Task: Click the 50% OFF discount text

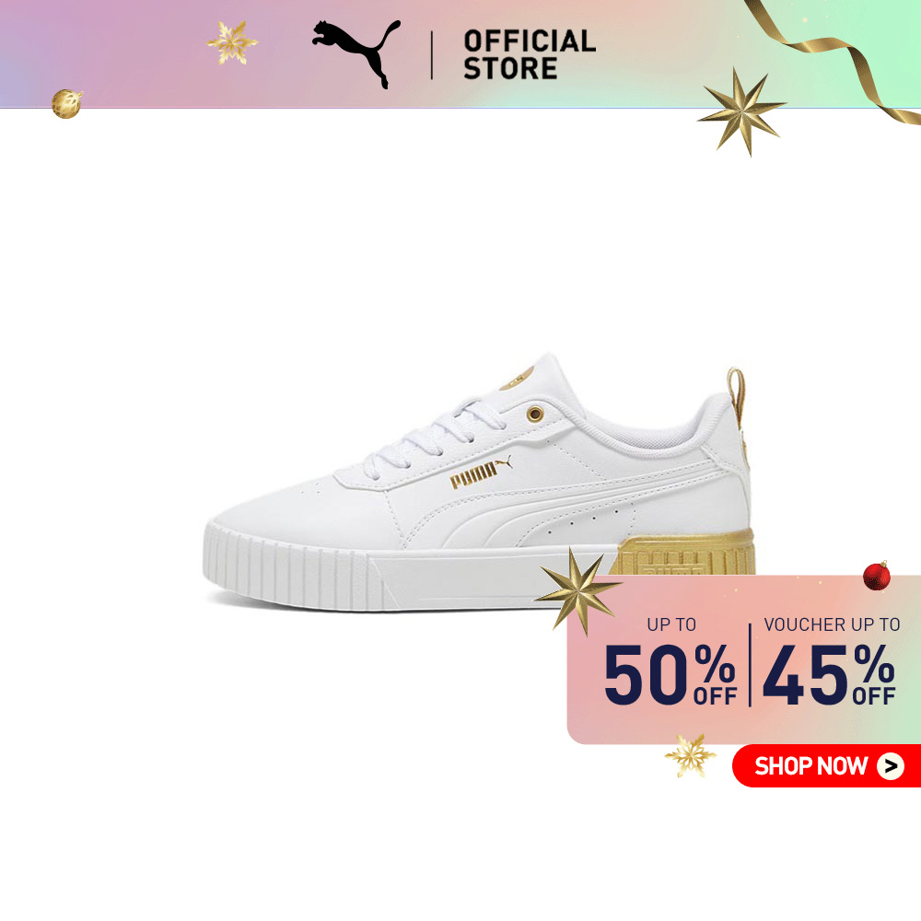Action: pos(670,674)
